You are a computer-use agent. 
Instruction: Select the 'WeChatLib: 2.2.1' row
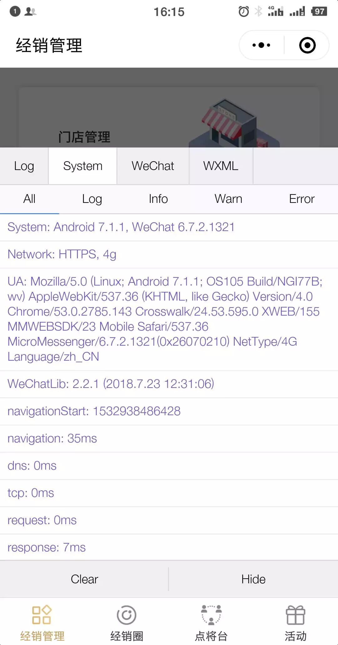coord(169,384)
